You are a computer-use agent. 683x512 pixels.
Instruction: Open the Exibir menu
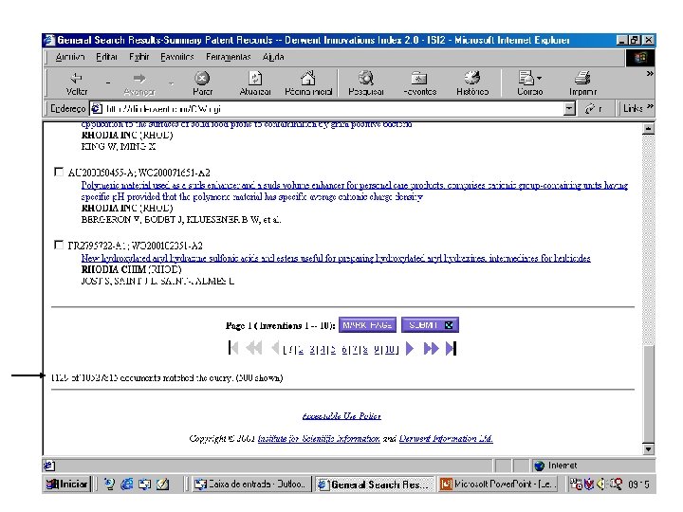[x=138, y=57]
